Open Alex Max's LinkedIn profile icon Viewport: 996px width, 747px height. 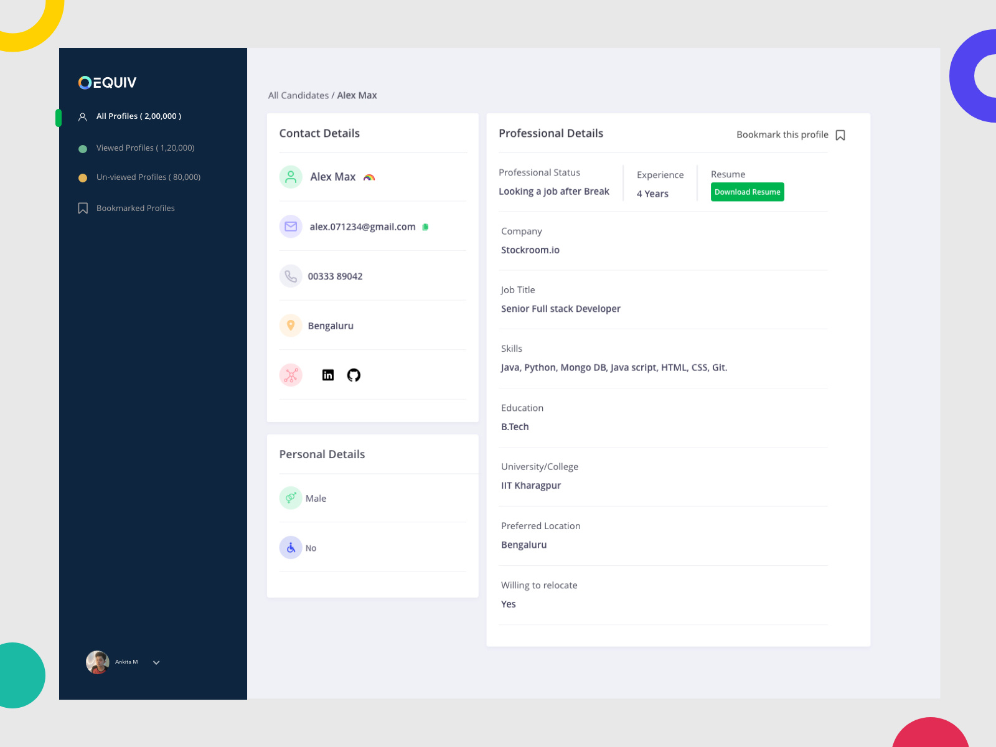point(327,375)
